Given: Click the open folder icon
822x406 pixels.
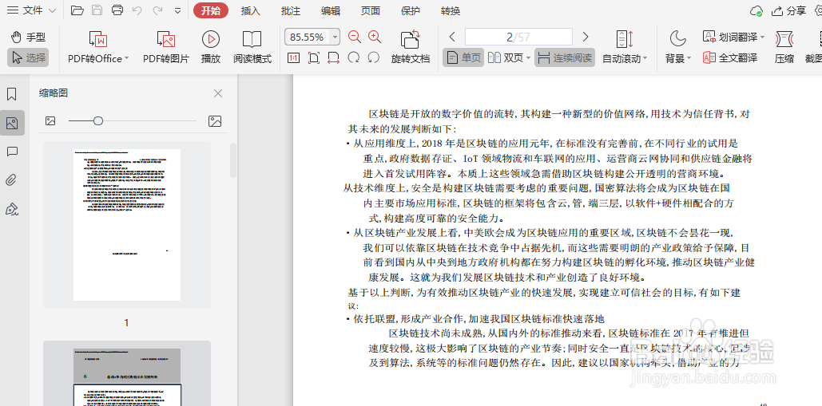Looking at the screenshot, I should [x=77, y=10].
